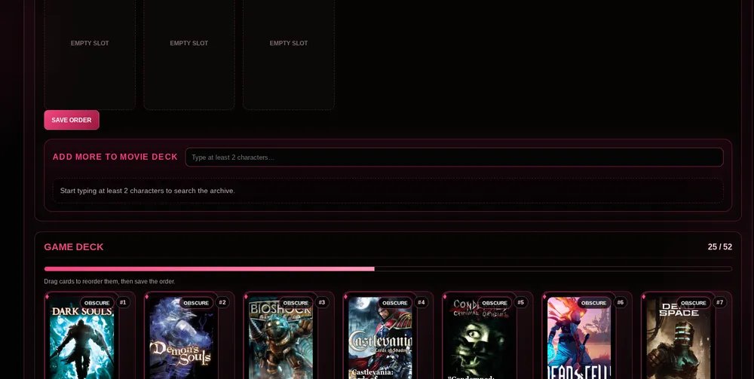Click the #6 rank badge
This screenshot has width=754, height=379.
pos(621,303)
